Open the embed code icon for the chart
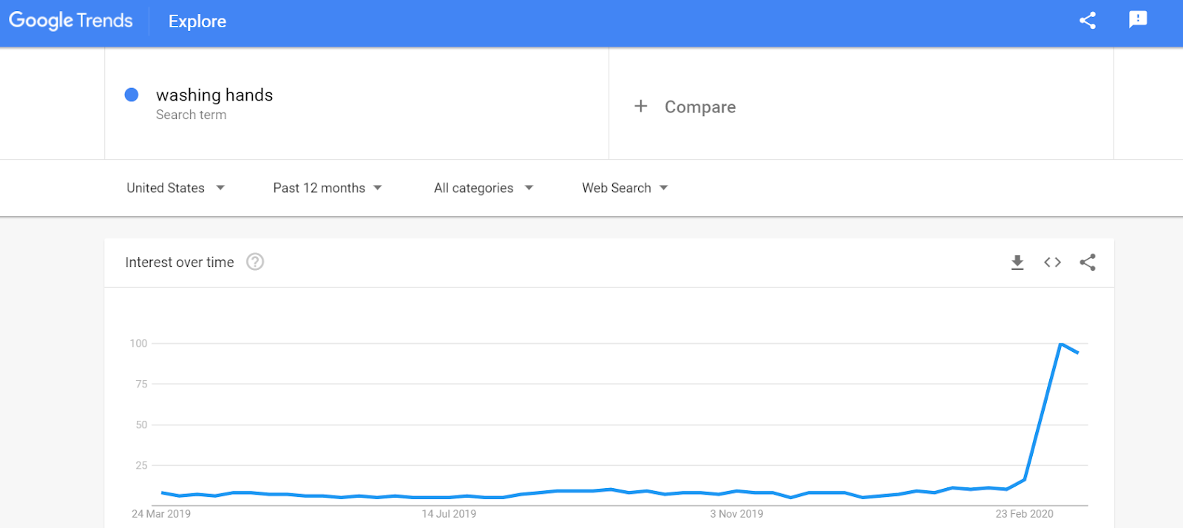The height and width of the screenshot is (528, 1183). click(x=1052, y=263)
